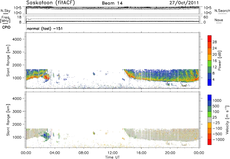The image size is (230, 159).
Task: Click the 4000 tick of power panel
Action: tap(17, 39)
